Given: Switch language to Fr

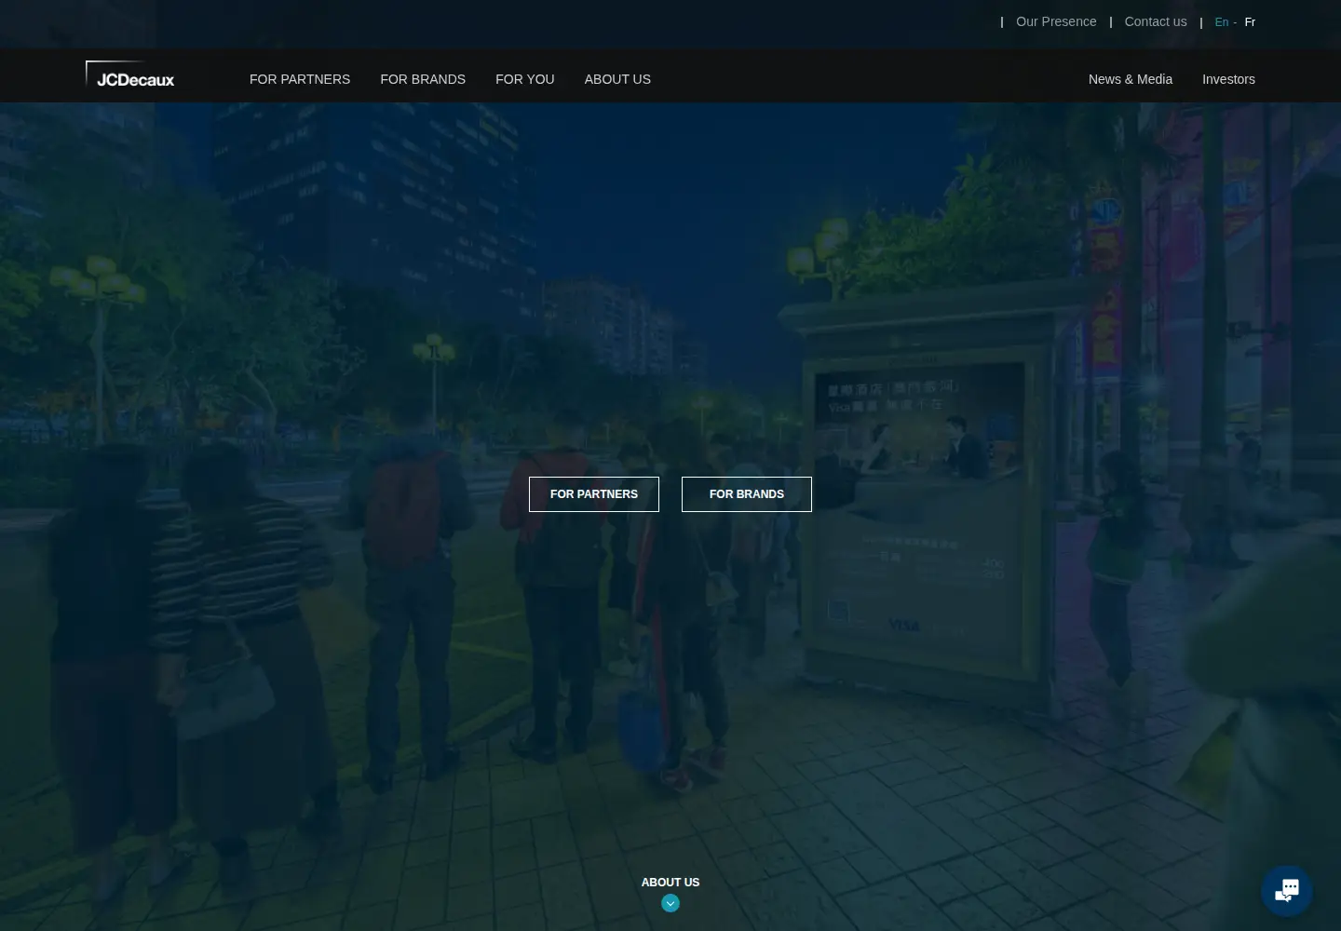Looking at the screenshot, I should pyautogui.click(x=1250, y=22).
